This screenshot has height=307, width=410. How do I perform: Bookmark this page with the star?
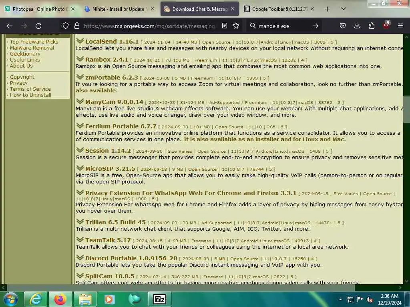pyautogui.click(x=236, y=26)
